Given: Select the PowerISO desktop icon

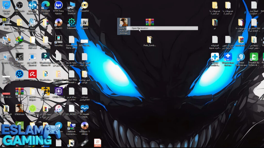Looking at the screenshot, I should click(x=84, y=5).
